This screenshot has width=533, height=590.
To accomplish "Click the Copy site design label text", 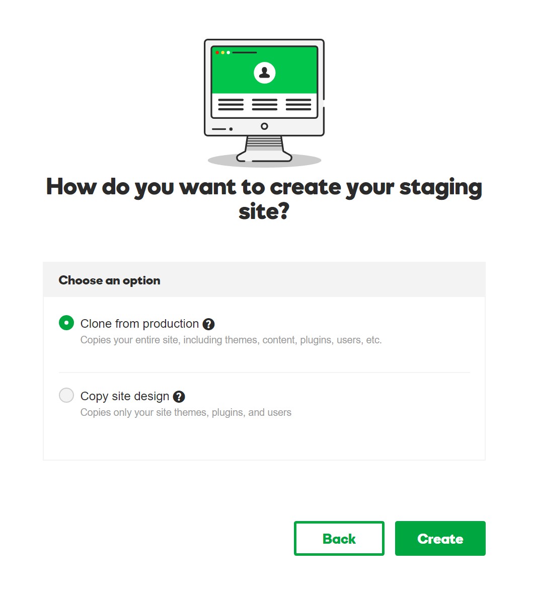I will pos(125,396).
